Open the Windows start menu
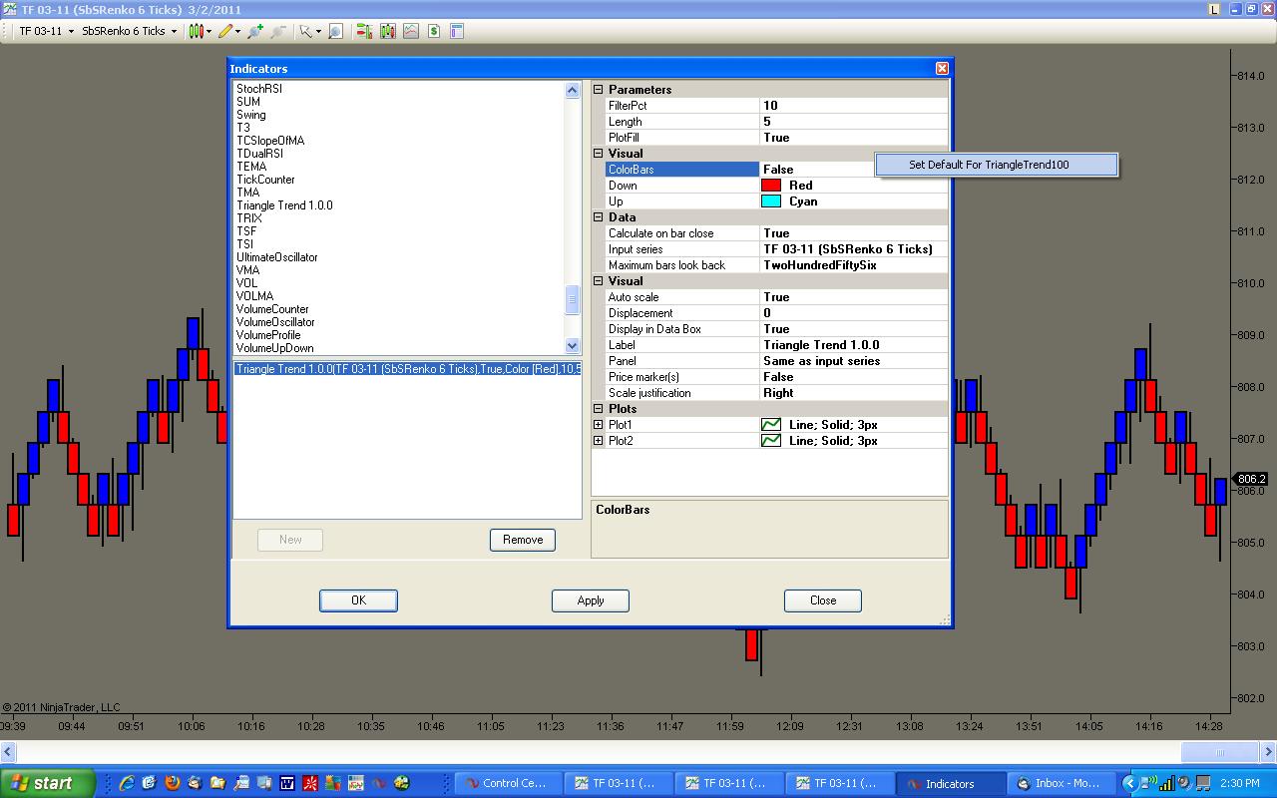Screen dimensions: 1277x798 pos(48,783)
